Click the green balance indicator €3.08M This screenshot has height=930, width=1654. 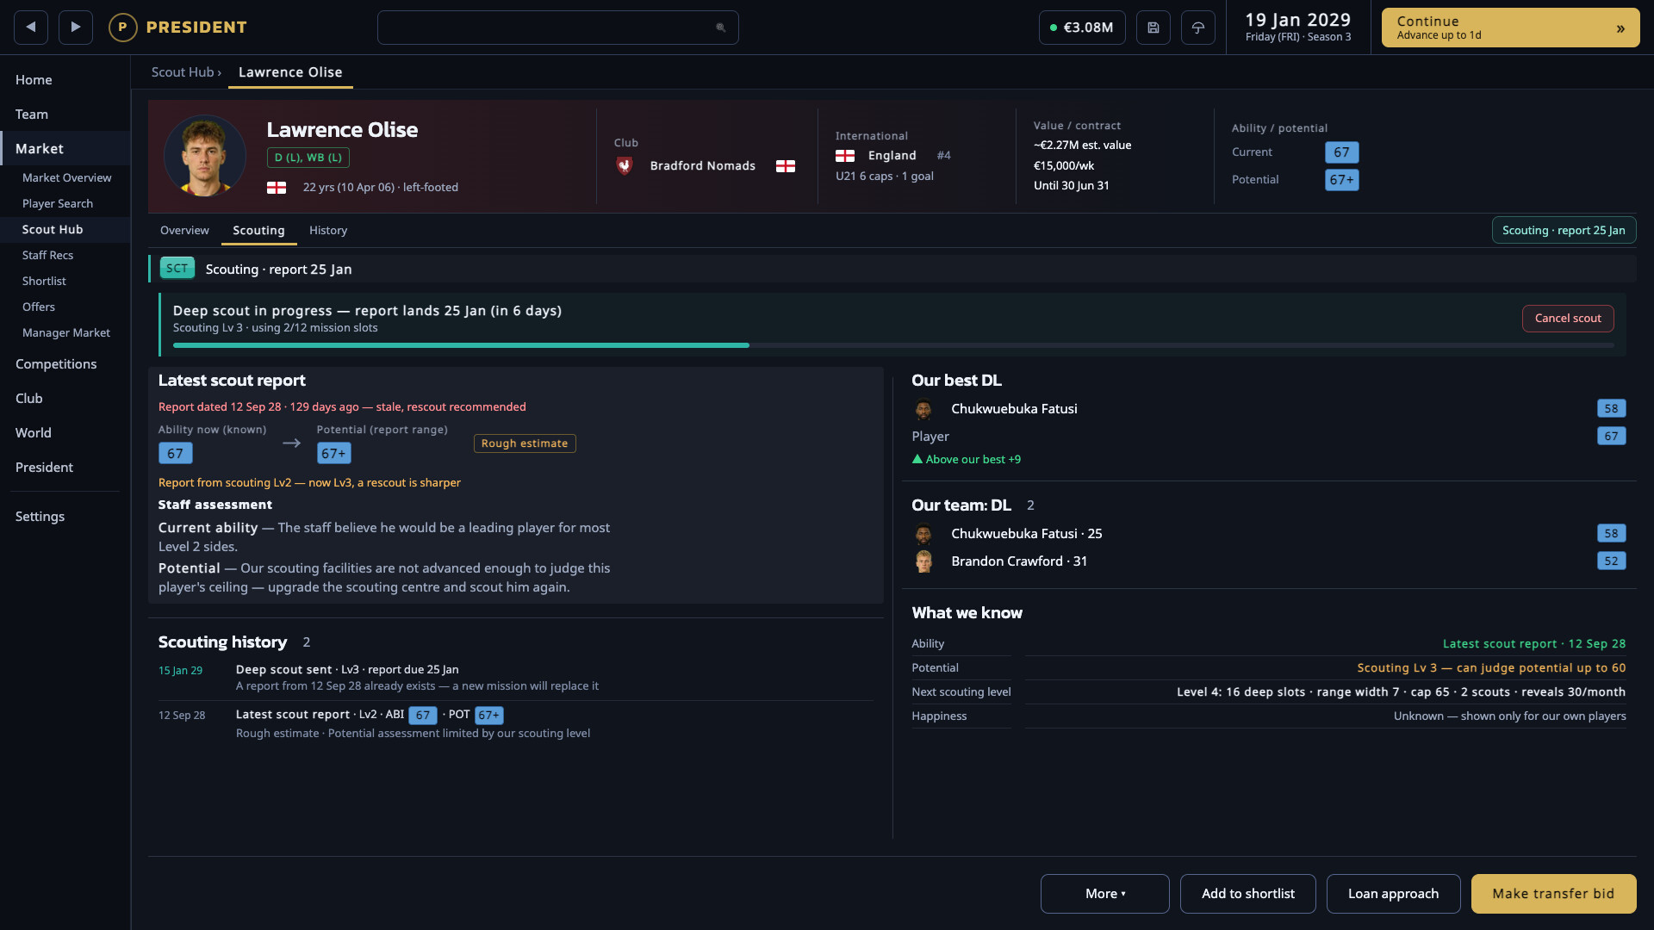pyautogui.click(x=1082, y=28)
